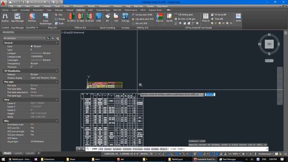
Task: Click the Thửa đất tool
Action: 217,19
